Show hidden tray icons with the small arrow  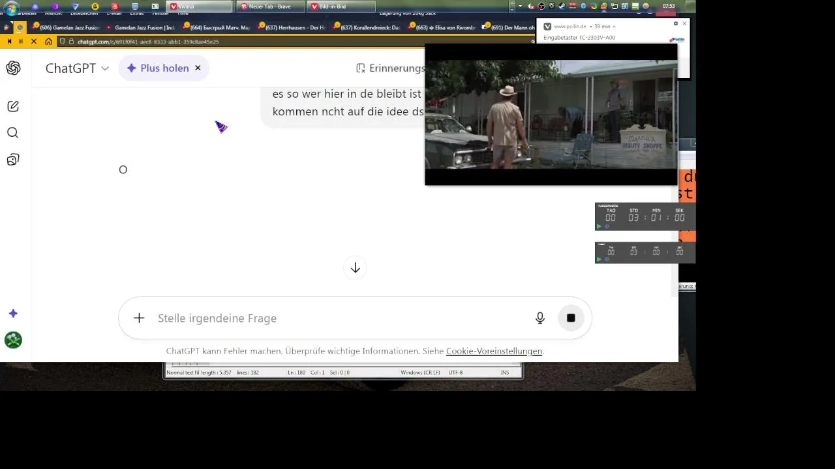[521, 7]
